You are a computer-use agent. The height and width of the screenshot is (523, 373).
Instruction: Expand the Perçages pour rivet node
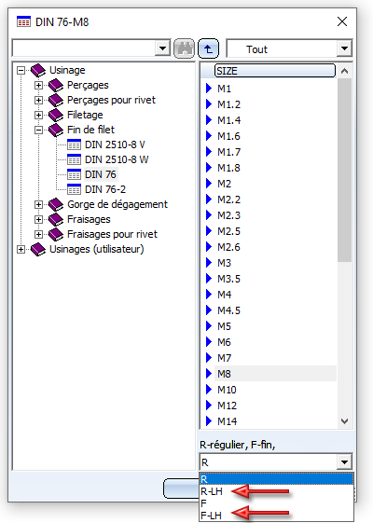coord(39,100)
